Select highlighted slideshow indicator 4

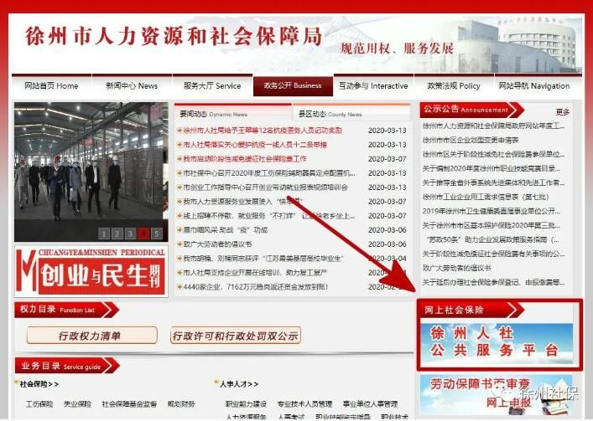(143, 234)
